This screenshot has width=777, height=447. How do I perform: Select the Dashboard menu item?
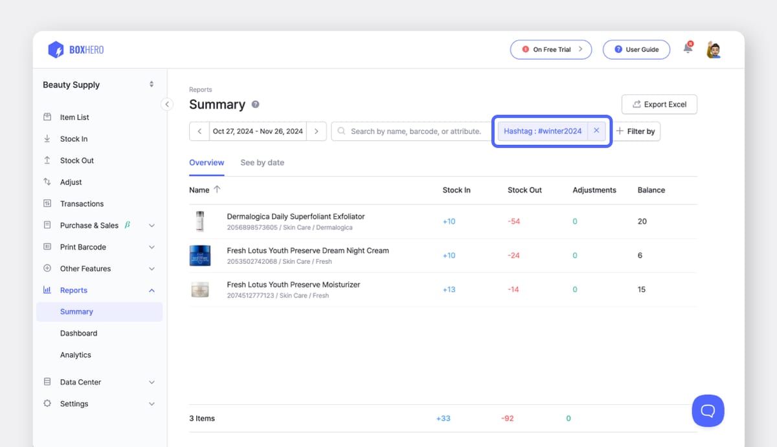click(x=78, y=333)
